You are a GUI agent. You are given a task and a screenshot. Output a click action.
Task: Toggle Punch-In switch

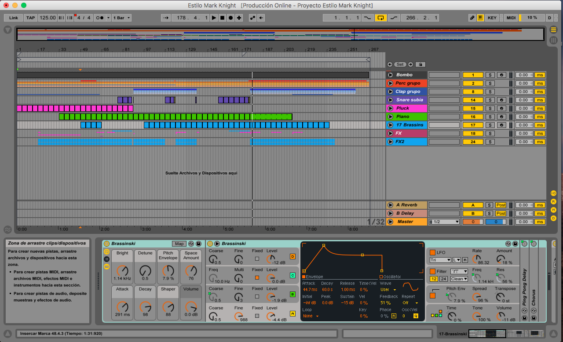tap(368, 18)
